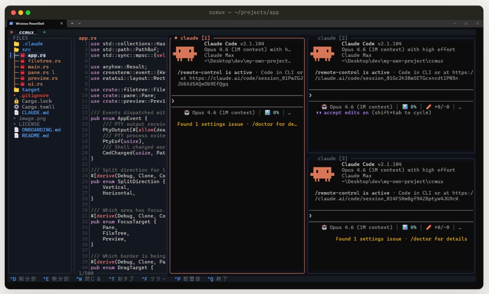This screenshot has height=294, width=489.
Task: Select preview.rs in the file tree
Action: pos(43,78)
